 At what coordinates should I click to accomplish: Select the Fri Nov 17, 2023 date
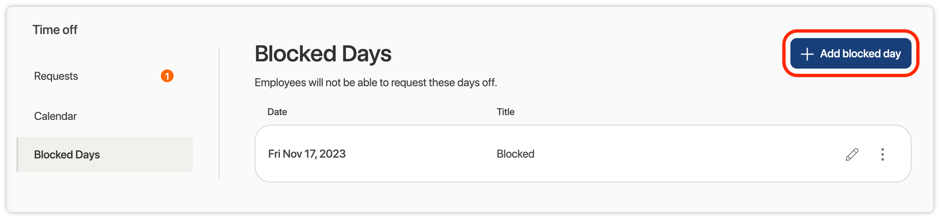pyautogui.click(x=307, y=154)
